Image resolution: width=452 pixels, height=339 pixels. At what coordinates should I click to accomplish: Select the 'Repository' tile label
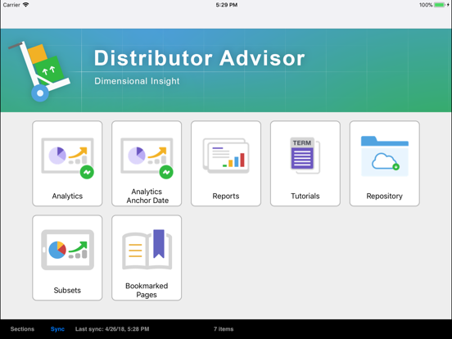(385, 196)
